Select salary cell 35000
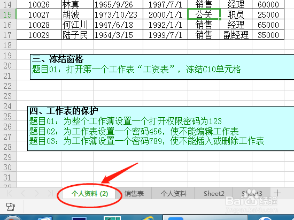The height and width of the screenshot is (220, 294). tap(268, 35)
